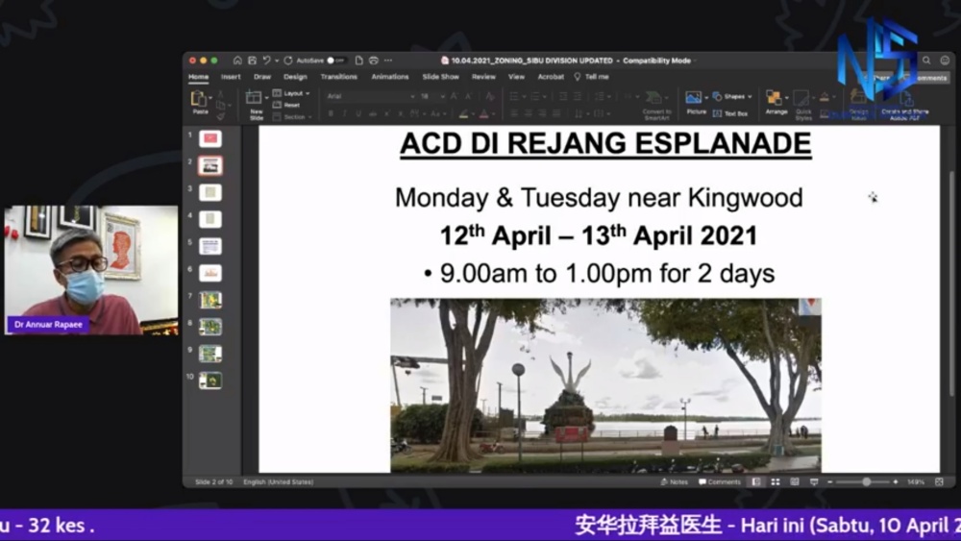Viewport: 961px width, 541px height.
Task: Select slide 10 thumbnail
Action: click(x=210, y=381)
